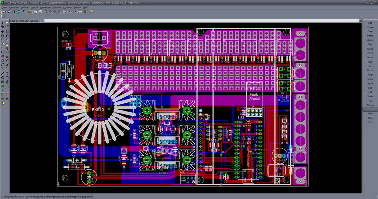Select the Circle drawing tool
The height and width of the screenshot is (199, 378).
pos(3,77)
